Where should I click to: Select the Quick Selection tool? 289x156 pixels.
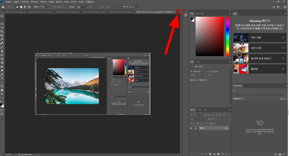tap(2, 28)
